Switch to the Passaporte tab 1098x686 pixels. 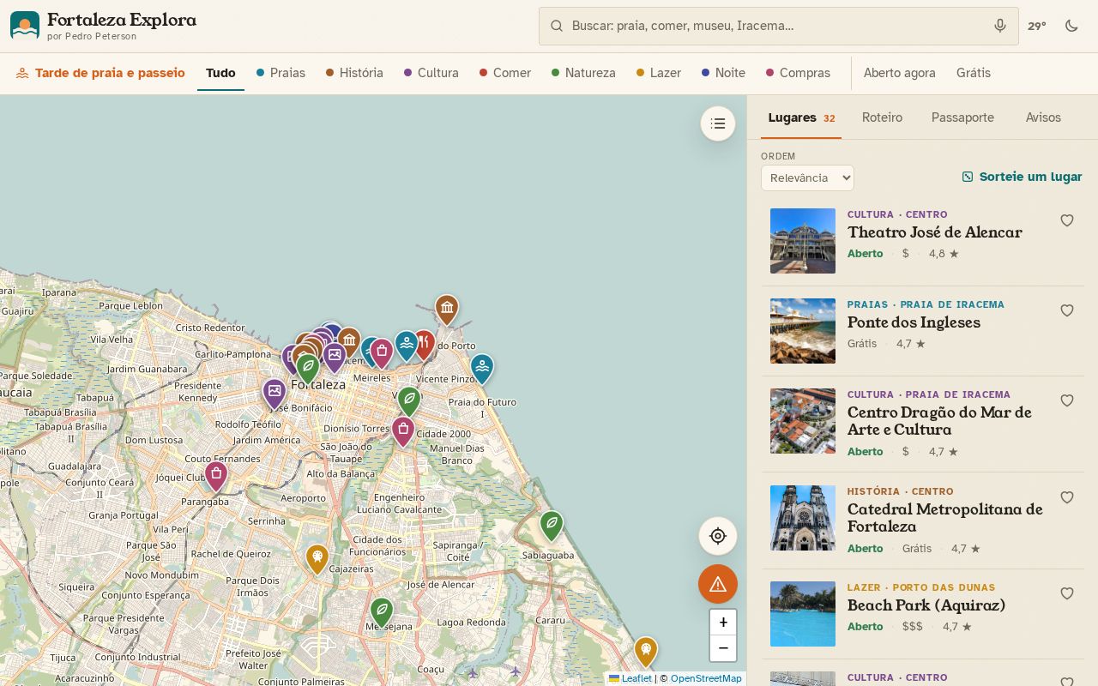(x=962, y=117)
